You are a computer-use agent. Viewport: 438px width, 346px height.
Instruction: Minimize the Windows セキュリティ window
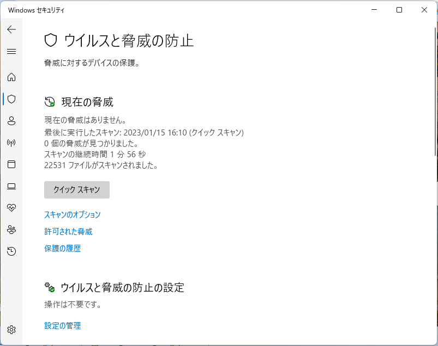374,10
